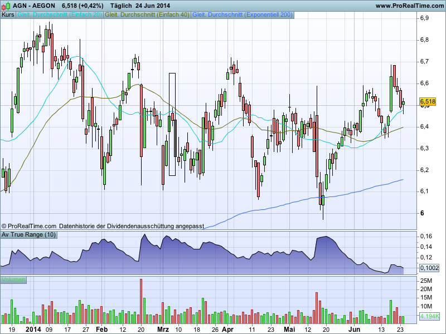Click the title text AGN - AEGON
The image size is (446, 334).
[x=34, y=6]
